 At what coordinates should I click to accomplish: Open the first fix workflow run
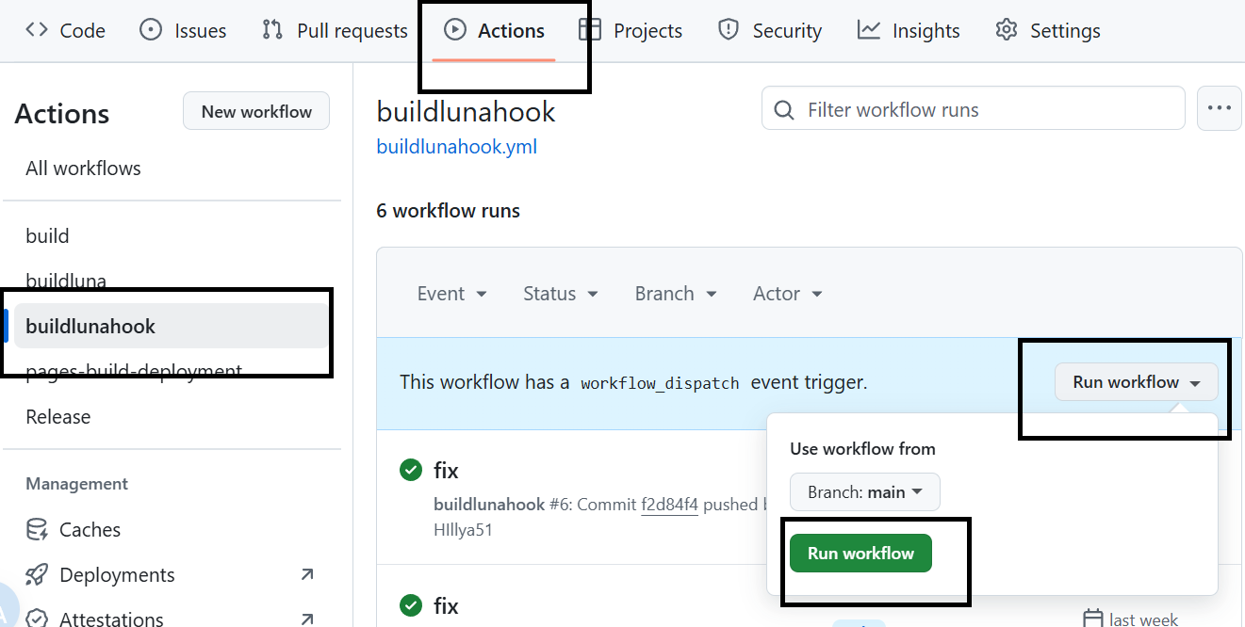[447, 470]
